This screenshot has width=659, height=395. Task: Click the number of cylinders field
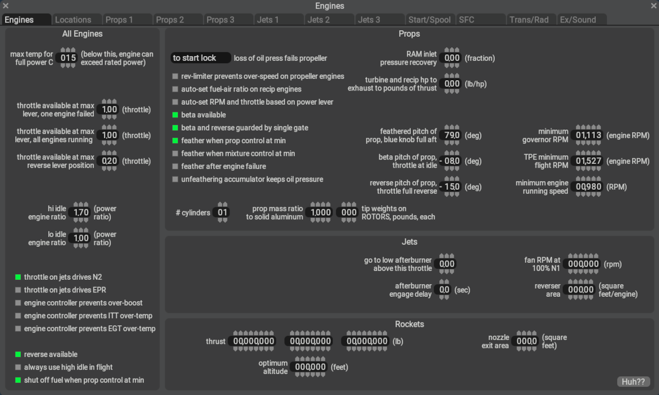[x=222, y=212]
